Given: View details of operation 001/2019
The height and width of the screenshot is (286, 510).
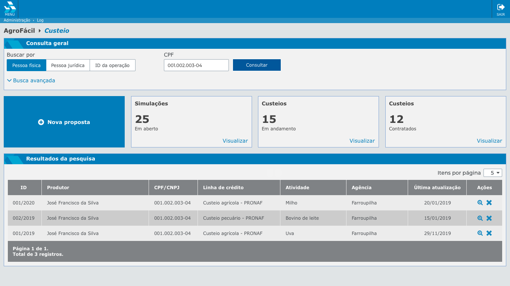Looking at the screenshot, I should (x=480, y=233).
